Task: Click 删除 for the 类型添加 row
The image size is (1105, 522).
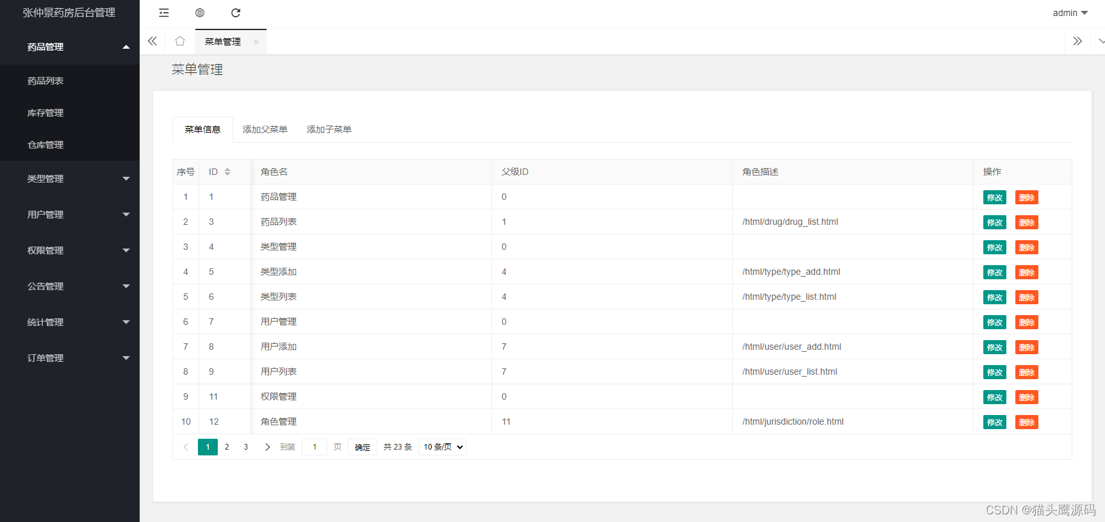Action: tap(1027, 272)
